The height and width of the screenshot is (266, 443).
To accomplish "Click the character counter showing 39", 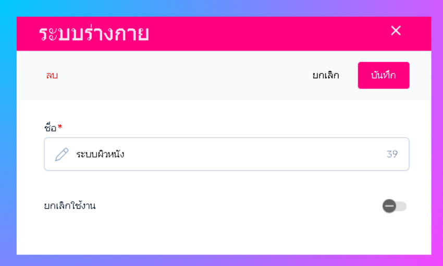I will [x=392, y=154].
